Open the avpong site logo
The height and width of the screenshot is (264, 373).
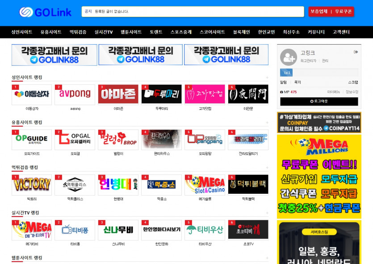75,94
